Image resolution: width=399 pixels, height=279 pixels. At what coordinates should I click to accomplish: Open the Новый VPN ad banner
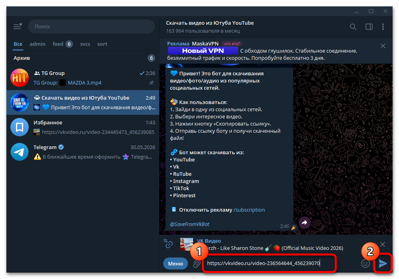tap(203, 51)
